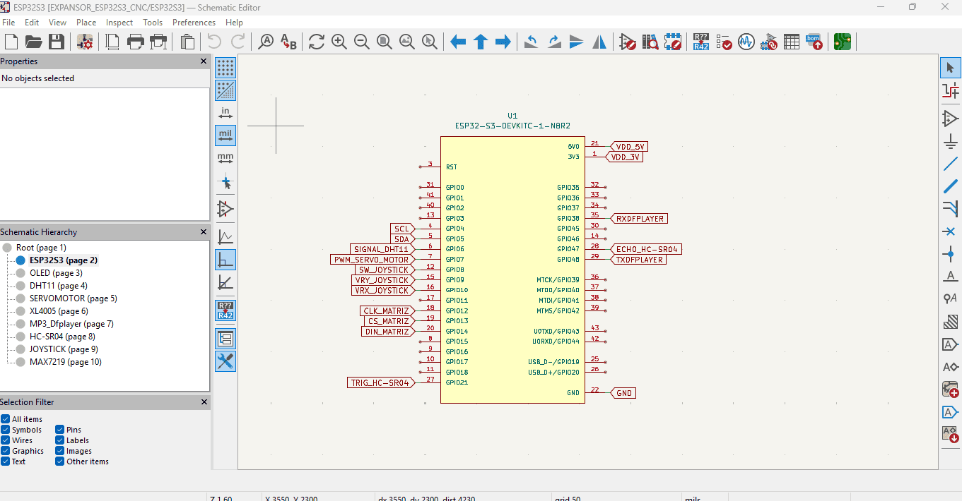This screenshot has width=962, height=501.
Task: Open the Preferences menu
Action: click(x=194, y=23)
